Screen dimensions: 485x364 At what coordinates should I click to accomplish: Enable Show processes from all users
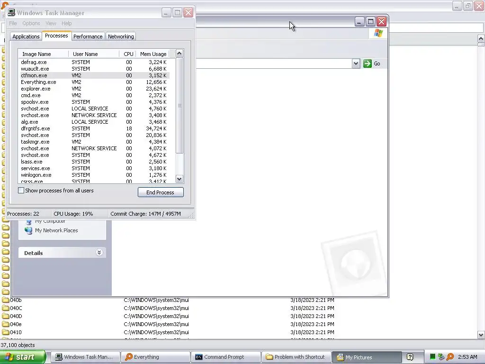point(21,191)
